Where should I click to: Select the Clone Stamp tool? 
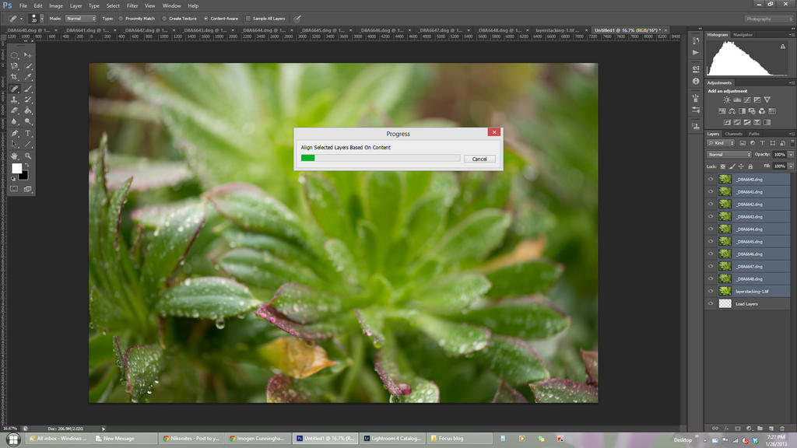pos(14,100)
